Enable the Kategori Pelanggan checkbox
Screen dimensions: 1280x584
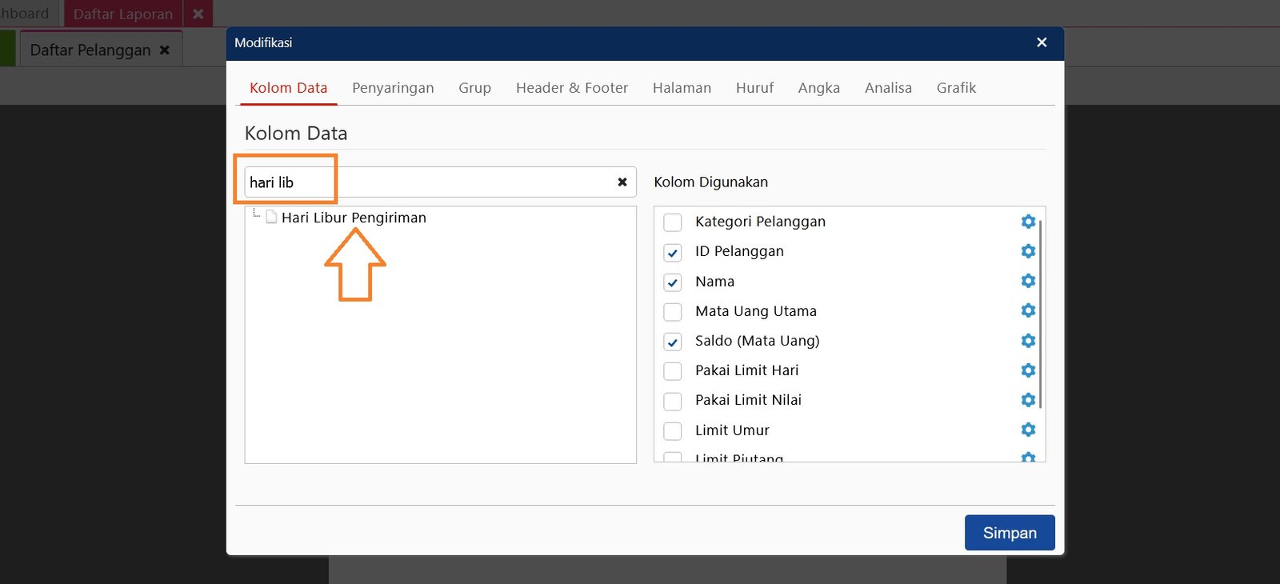(x=673, y=222)
